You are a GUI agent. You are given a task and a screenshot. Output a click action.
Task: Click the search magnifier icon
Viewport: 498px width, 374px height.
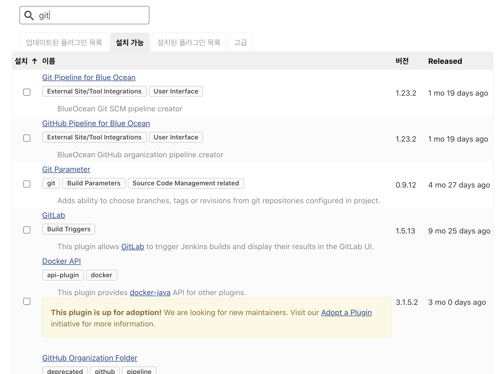pyautogui.click(x=29, y=15)
